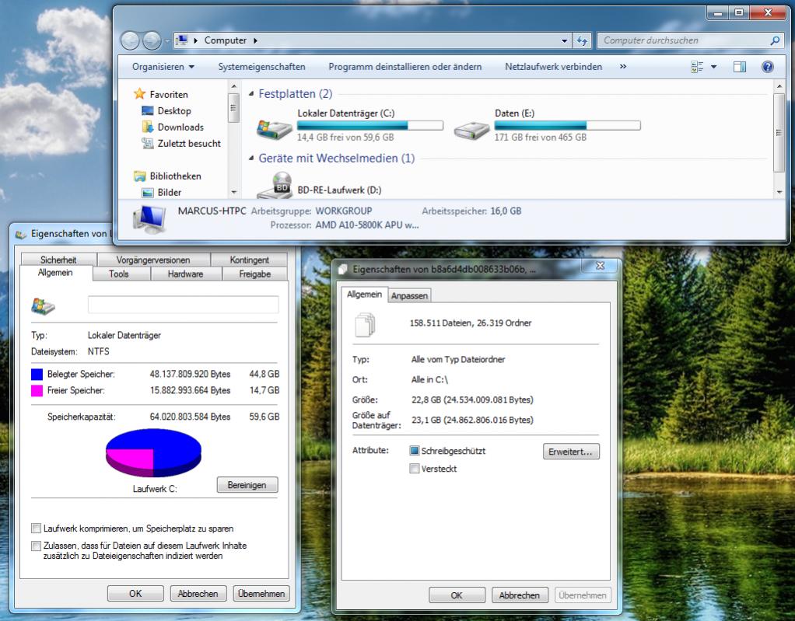
Task: Click the Erweitert... button
Action: 571,452
